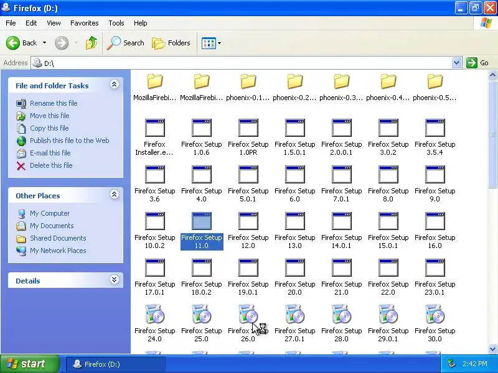Select the Firefox Setup 16.0 icon
This screenshot has width=498, height=373.
(x=435, y=221)
